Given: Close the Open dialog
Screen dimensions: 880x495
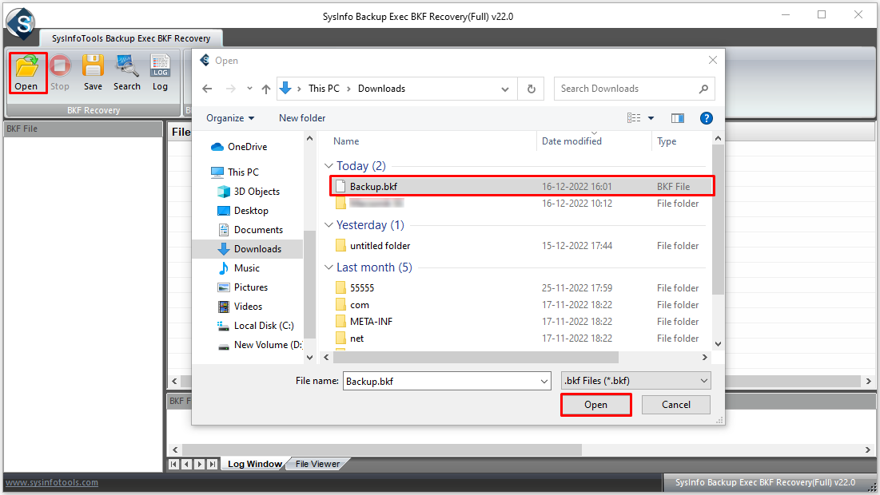Looking at the screenshot, I should [713, 60].
